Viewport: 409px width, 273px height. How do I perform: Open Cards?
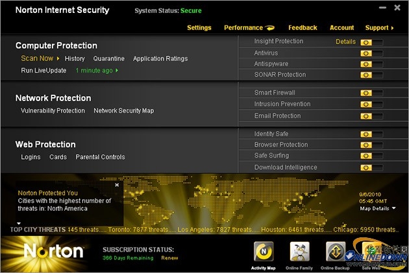[x=58, y=157]
